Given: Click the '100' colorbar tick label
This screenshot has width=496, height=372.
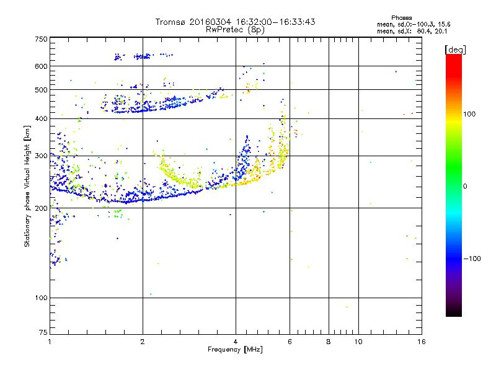Looking at the screenshot, I should coord(469,114).
